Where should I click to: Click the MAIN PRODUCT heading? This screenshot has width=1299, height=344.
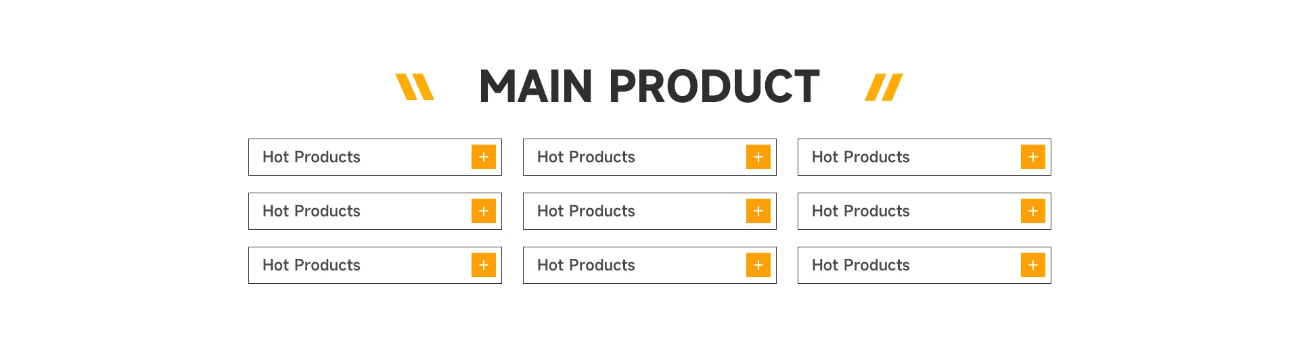(649, 87)
